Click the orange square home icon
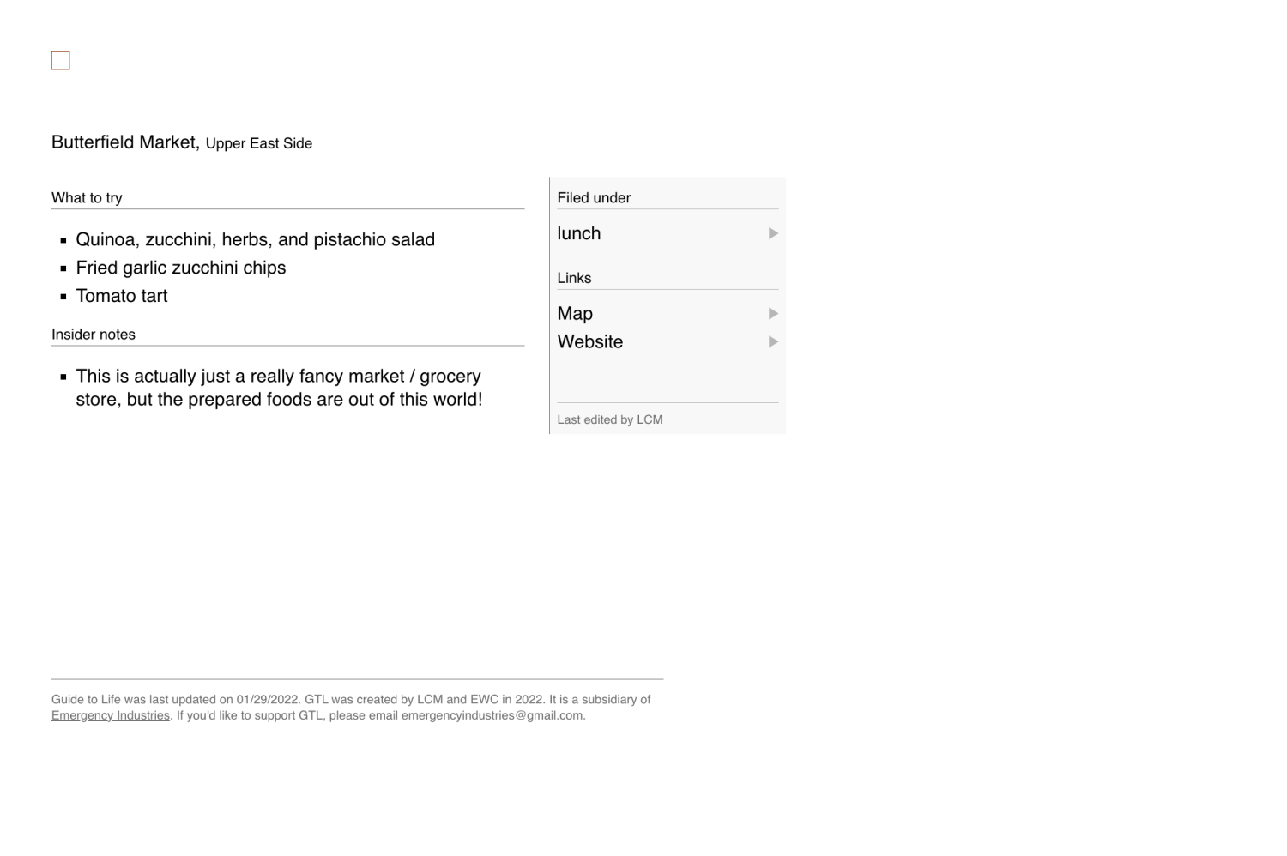This screenshot has width=1287, height=856. (60, 61)
